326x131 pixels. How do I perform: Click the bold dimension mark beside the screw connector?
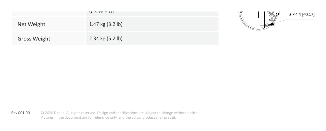(277, 14)
